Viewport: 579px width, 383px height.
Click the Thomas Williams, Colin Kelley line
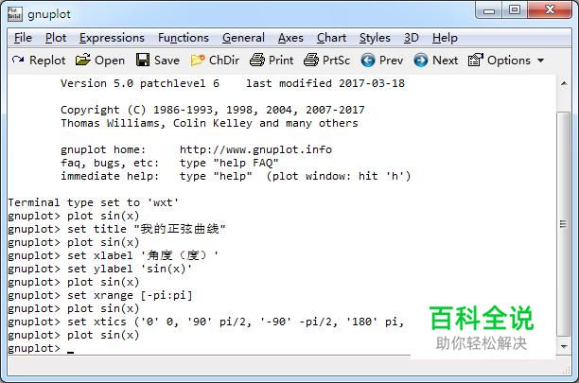click(209, 123)
